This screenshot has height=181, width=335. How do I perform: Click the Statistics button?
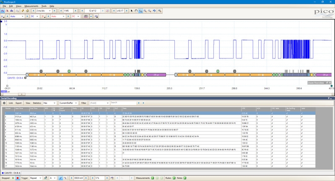coord(37,103)
